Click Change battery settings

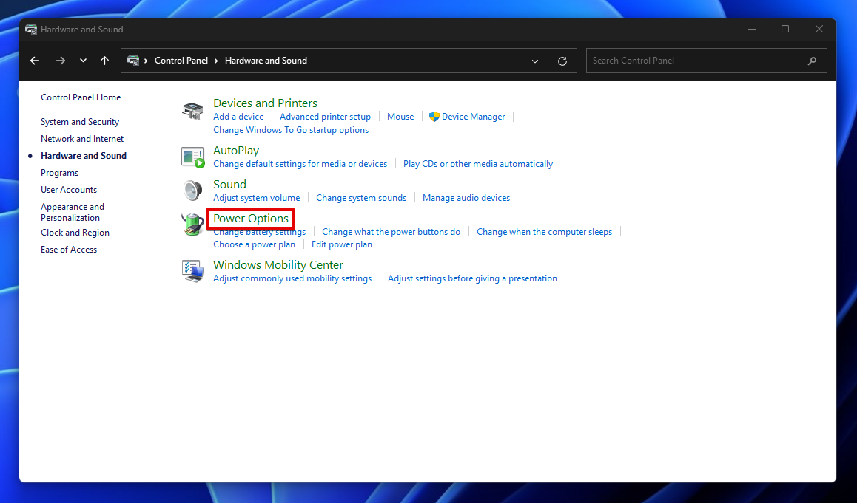pyautogui.click(x=259, y=233)
